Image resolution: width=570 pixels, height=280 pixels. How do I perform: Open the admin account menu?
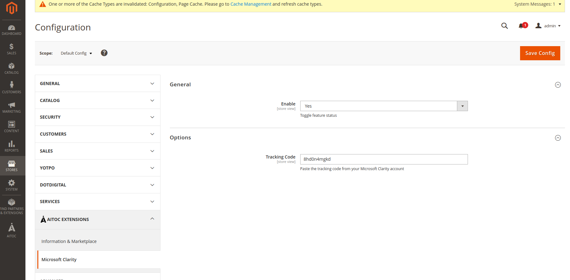pyautogui.click(x=548, y=26)
